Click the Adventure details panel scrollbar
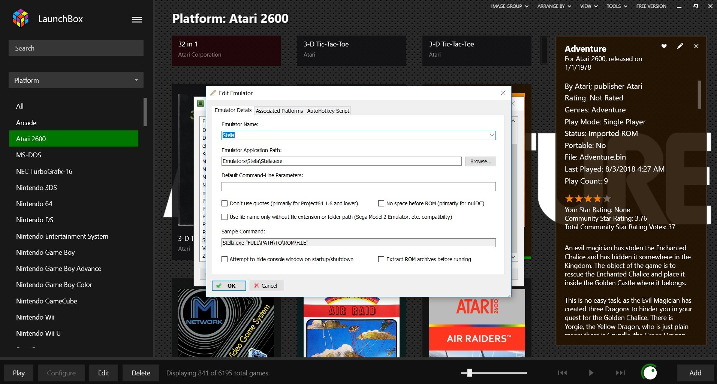Image resolution: width=717 pixels, height=384 pixels. [699, 94]
